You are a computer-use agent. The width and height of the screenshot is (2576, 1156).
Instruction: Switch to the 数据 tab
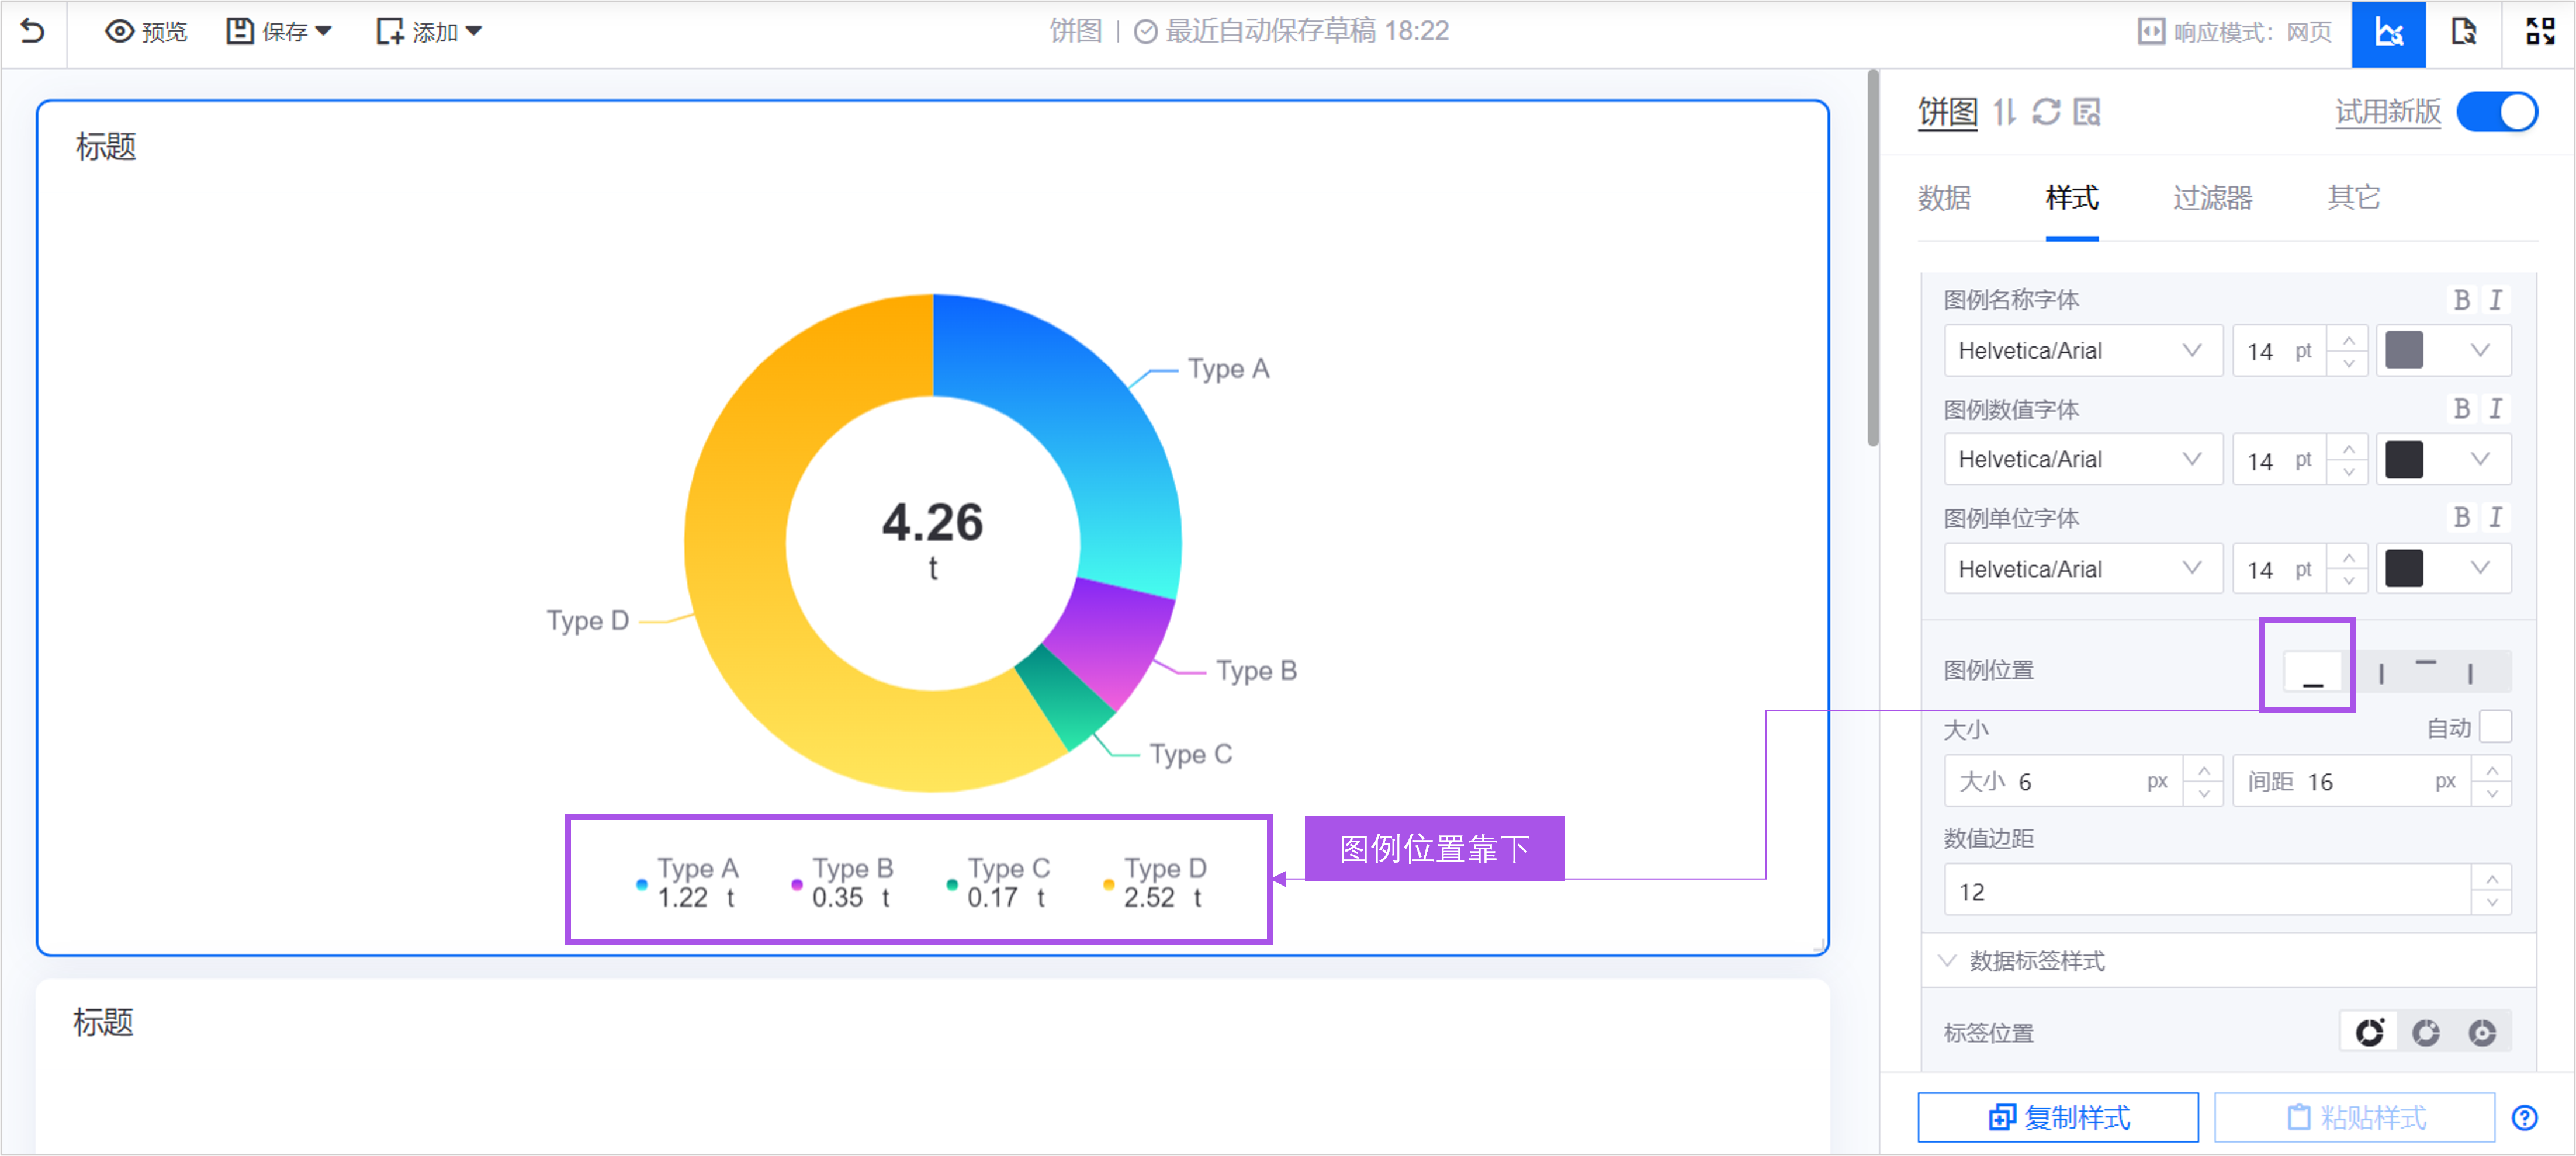click(1944, 198)
